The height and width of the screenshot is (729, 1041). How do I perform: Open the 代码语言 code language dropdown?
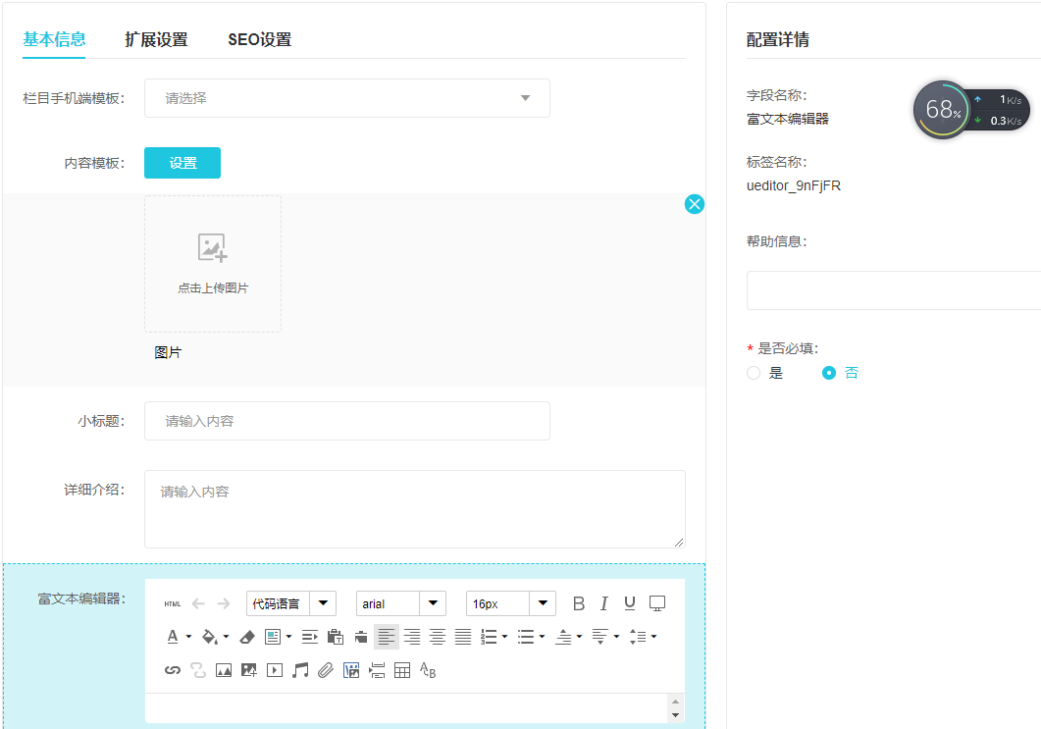point(323,603)
